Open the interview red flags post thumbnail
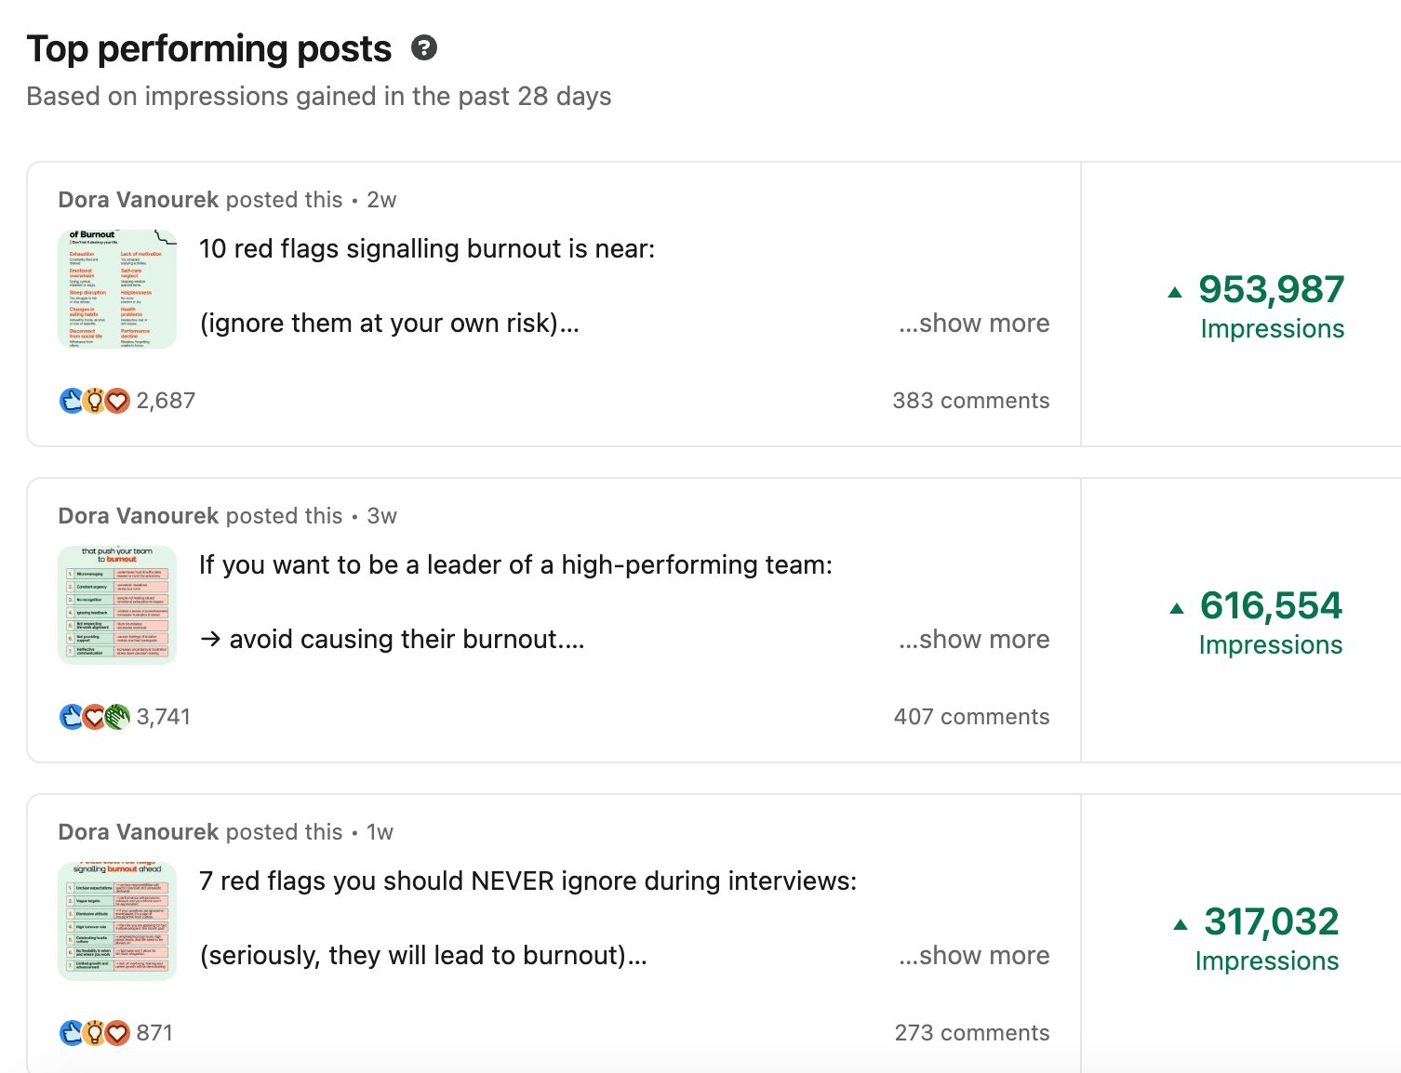Screen dimensions: 1401x1073 point(117,921)
